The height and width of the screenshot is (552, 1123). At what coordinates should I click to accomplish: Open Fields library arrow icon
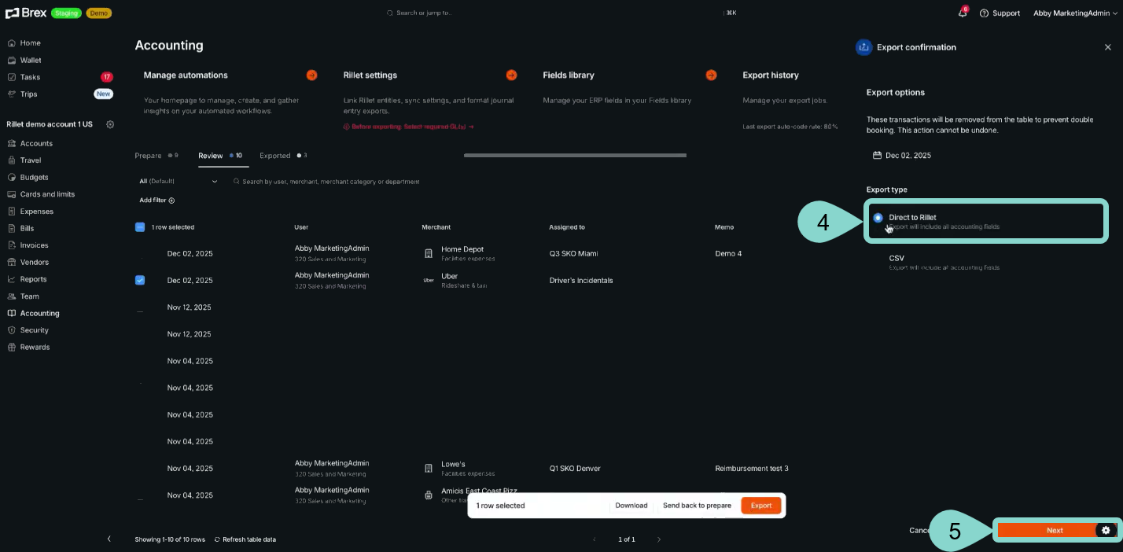[x=711, y=75]
